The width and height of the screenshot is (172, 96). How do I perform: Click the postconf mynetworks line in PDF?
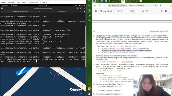[x=115, y=62]
